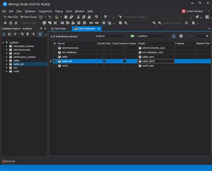
Task: Open the Comparison menu
Action: pos(45,11)
